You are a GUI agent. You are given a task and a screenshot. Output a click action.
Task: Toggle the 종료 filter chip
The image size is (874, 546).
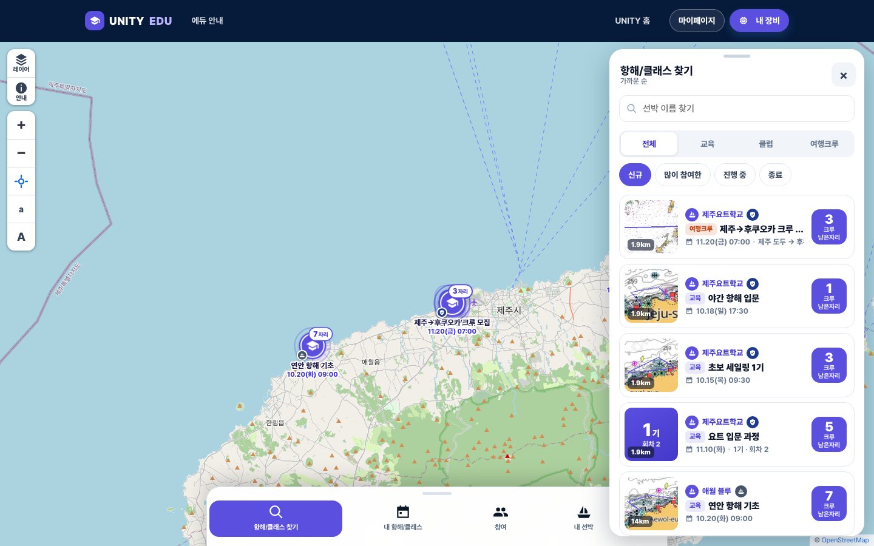click(775, 175)
